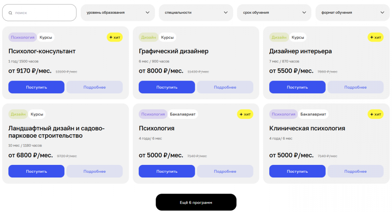The width and height of the screenshot is (392, 212).
Task: Click the search magnifier icon
Action: point(10,13)
